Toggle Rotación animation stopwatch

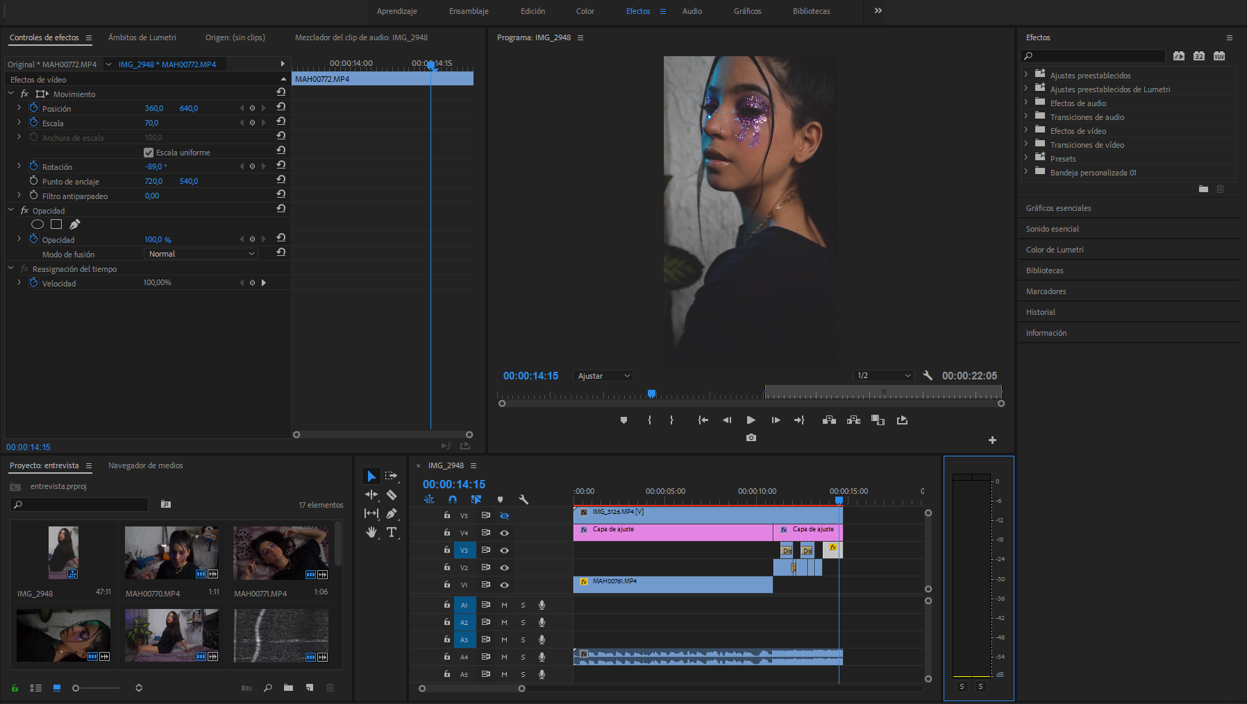click(x=33, y=166)
